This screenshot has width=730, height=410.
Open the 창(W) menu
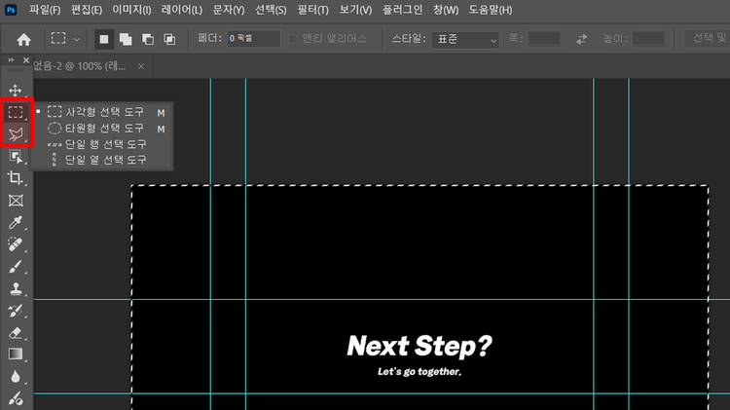pos(446,10)
